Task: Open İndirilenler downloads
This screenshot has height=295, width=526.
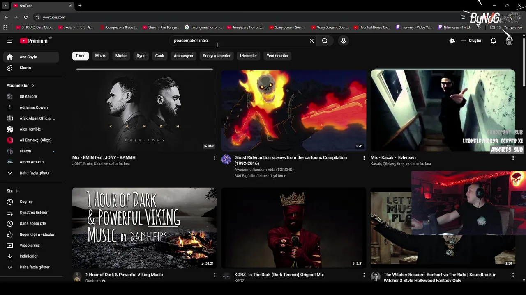Action: (x=31, y=256)
